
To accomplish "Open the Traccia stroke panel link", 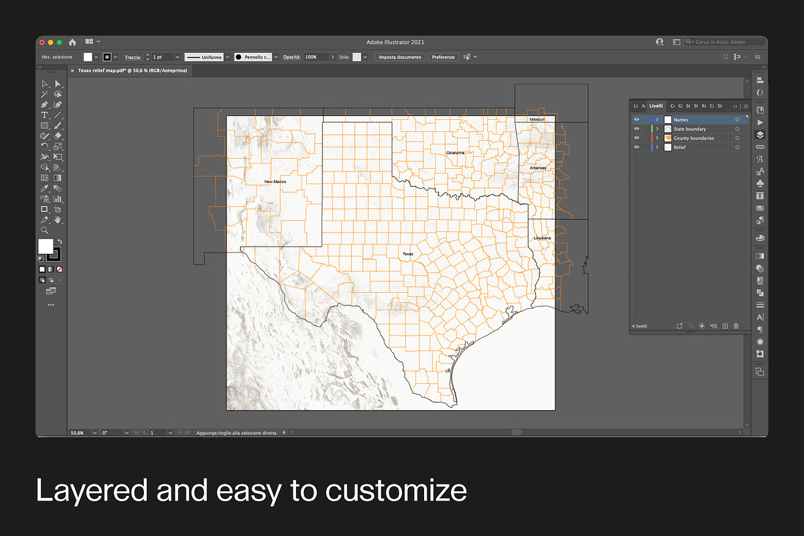I will [x=132, y=57].
